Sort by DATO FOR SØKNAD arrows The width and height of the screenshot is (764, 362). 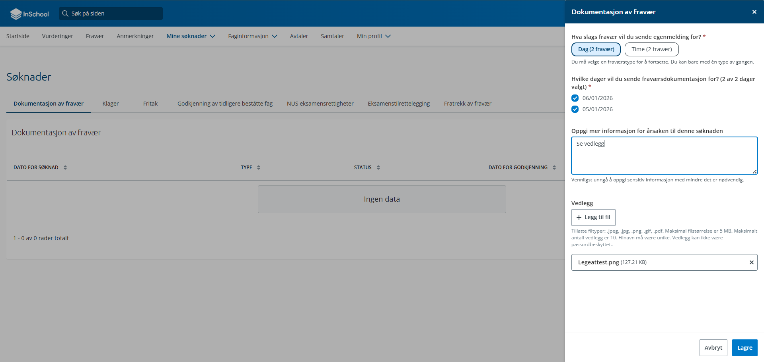click(65, 168)
